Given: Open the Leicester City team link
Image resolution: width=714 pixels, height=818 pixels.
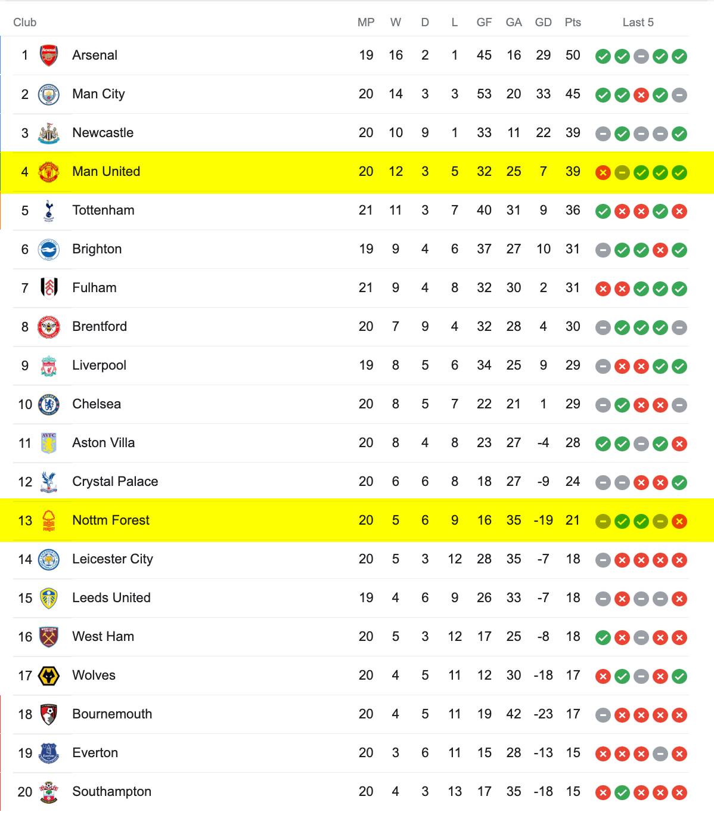Looking at the screenshot, I should [x=113, y=559].
